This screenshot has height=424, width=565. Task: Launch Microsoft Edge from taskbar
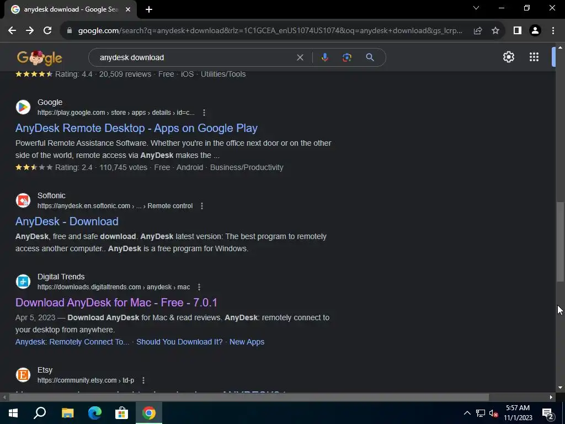pyautogui.click(x=95, y=413)
